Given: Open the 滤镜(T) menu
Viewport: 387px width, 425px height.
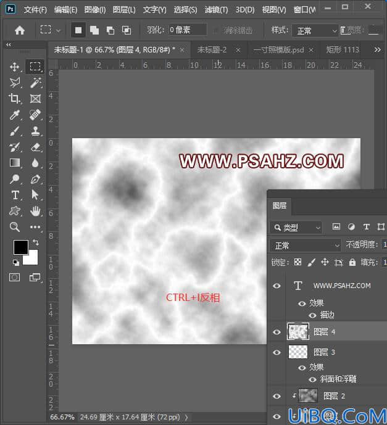Looking at the screenshot, I should (x=216, y=10).
